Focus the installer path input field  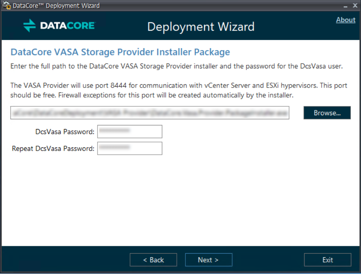pos(150,113)
